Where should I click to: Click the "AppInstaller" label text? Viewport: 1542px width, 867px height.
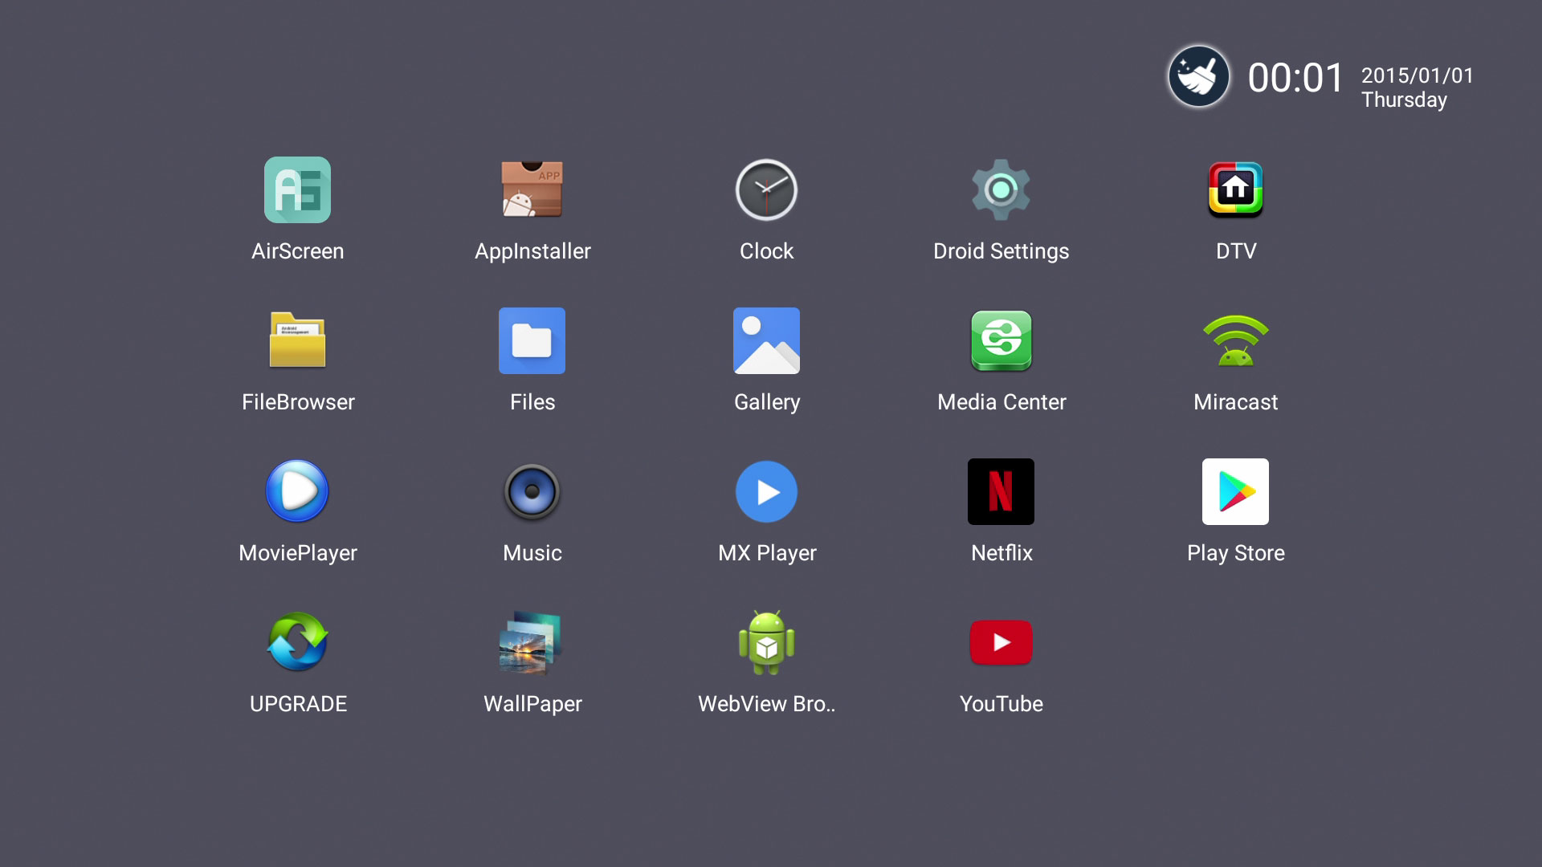coord(532,251)
